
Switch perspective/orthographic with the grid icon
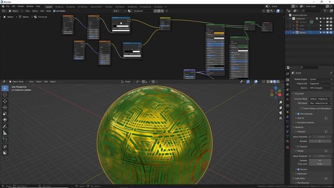pos(281,118)
